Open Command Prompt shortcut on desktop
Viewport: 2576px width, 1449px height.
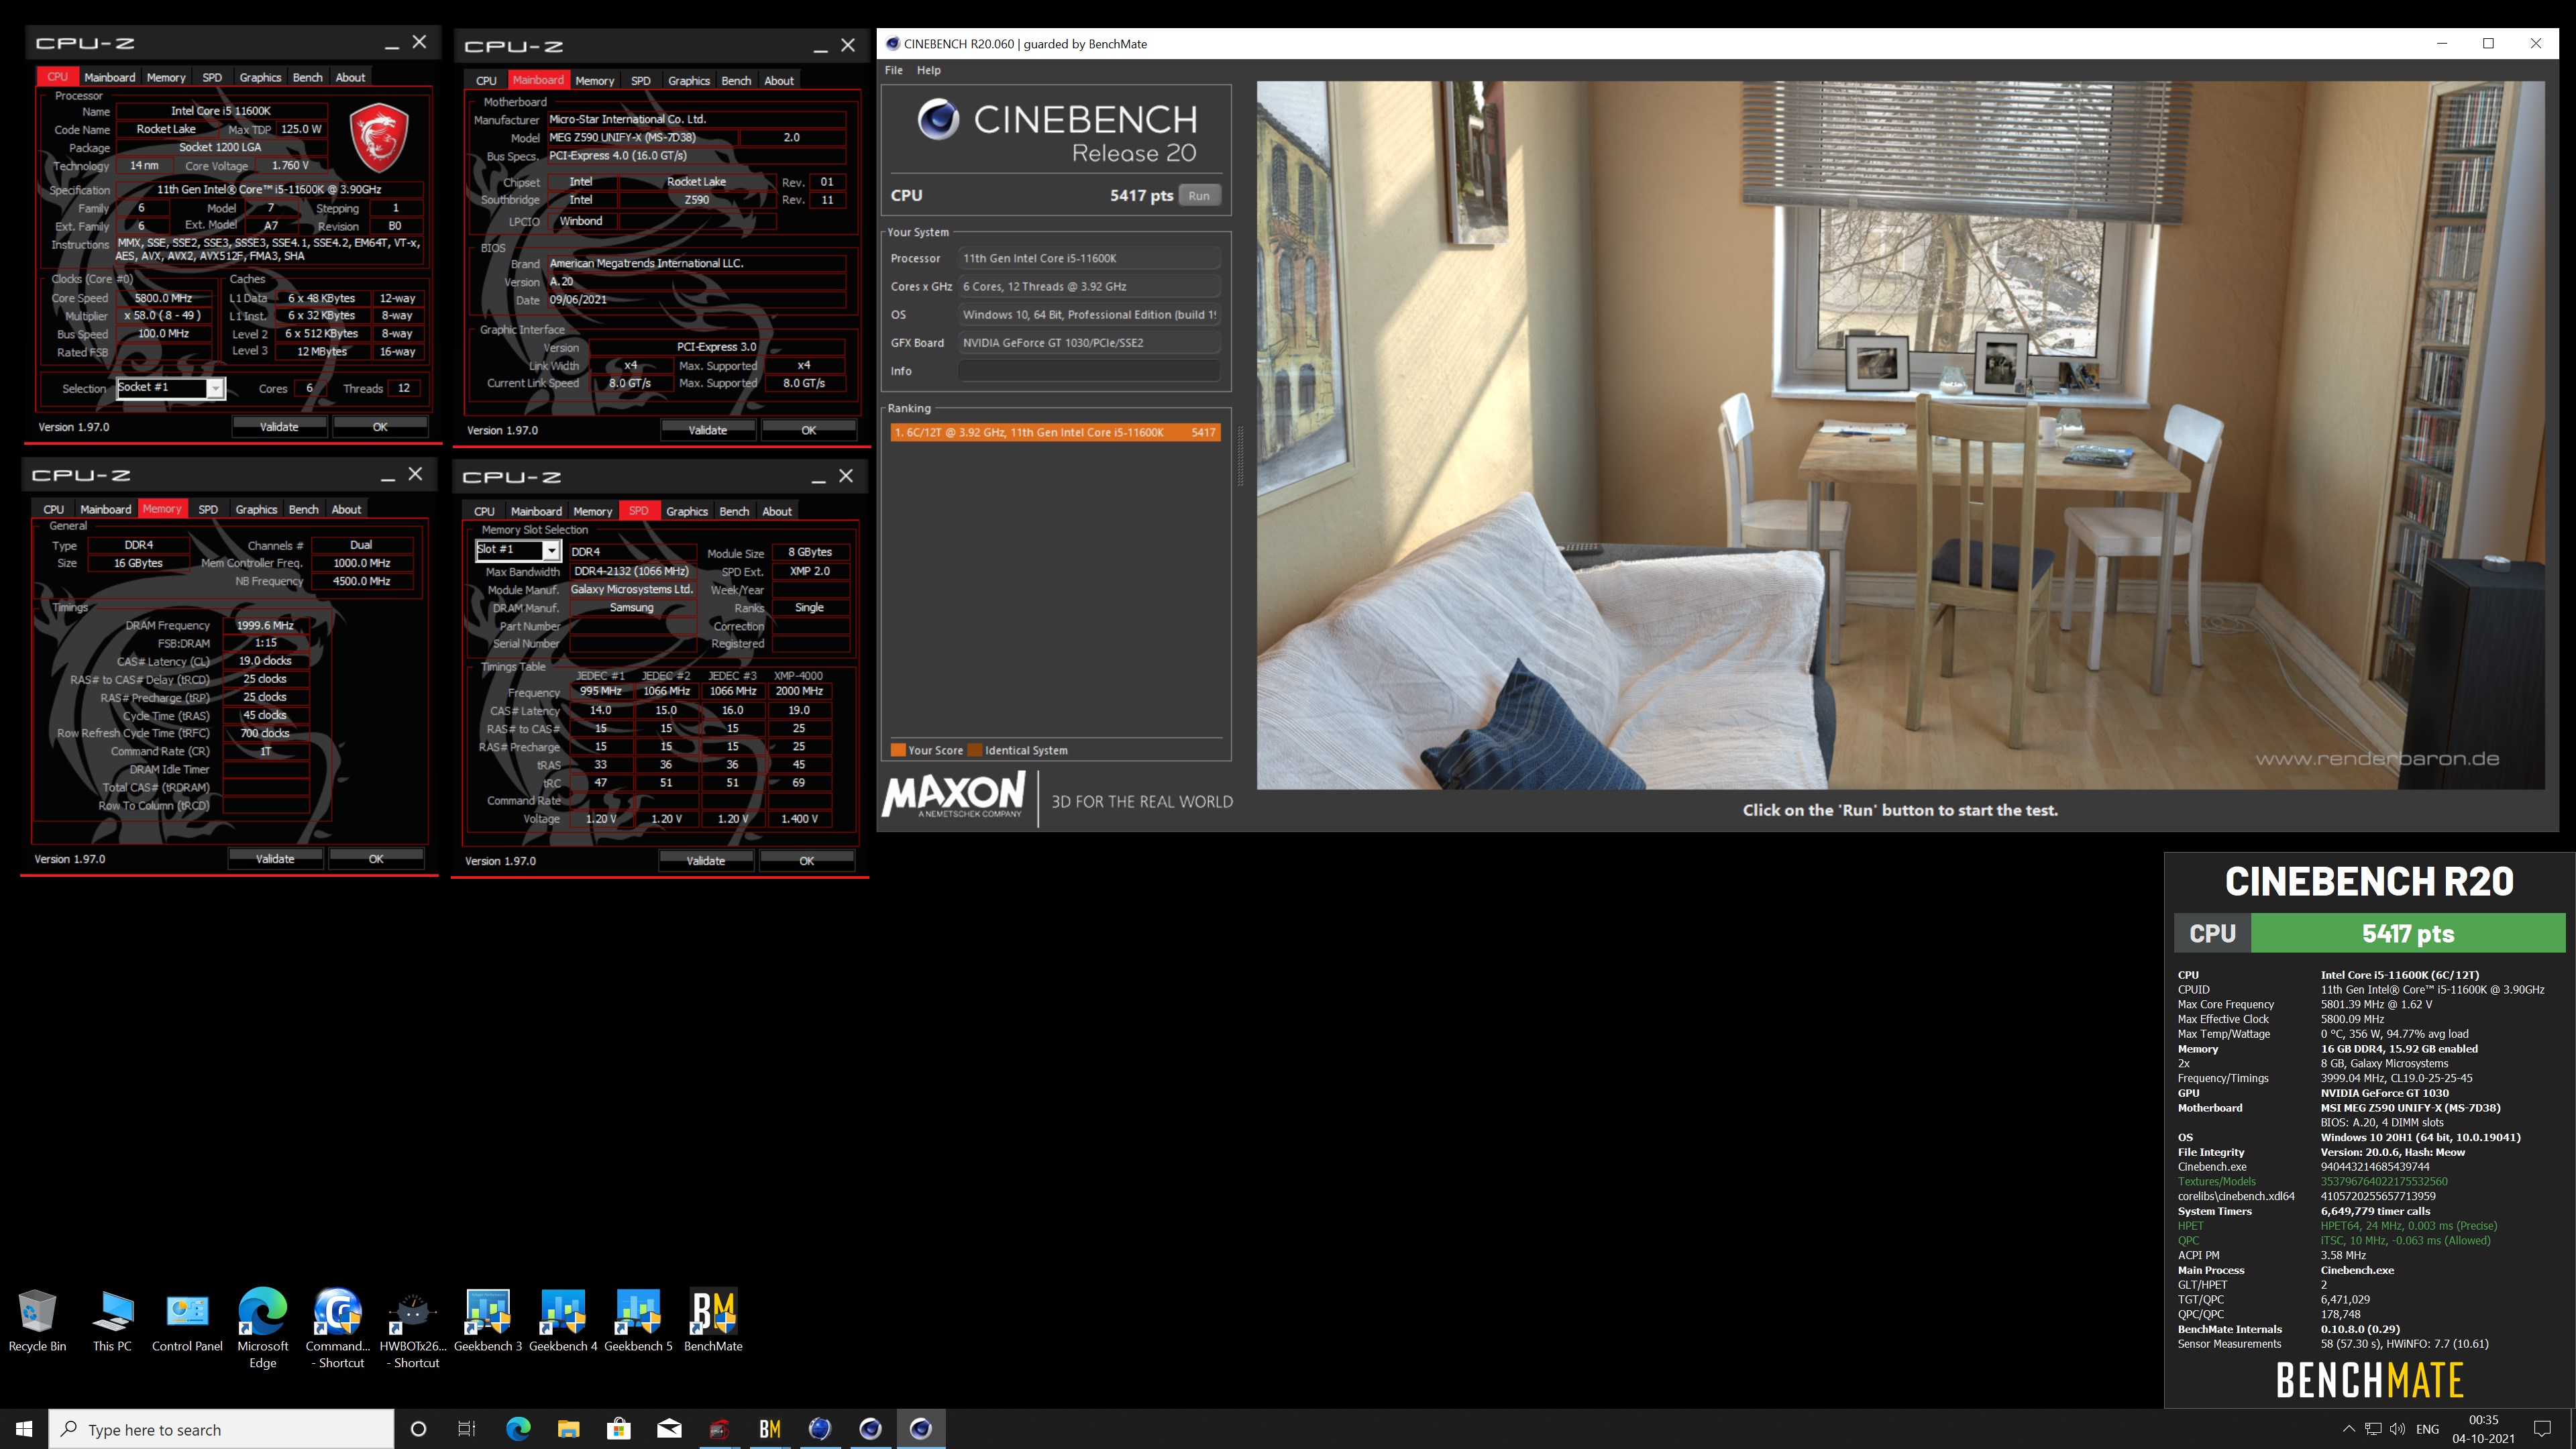tap(337, 1328)
